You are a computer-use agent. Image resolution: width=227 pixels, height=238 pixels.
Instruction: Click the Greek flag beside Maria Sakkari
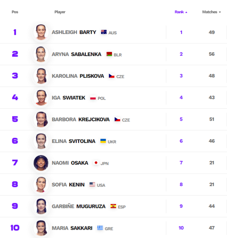[100, 228]
